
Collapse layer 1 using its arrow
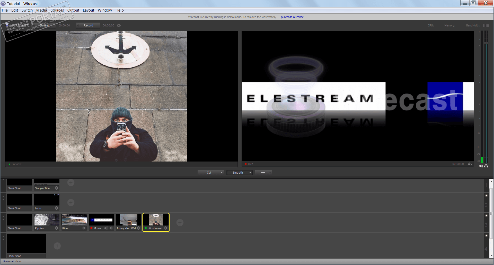coord(3,180)
